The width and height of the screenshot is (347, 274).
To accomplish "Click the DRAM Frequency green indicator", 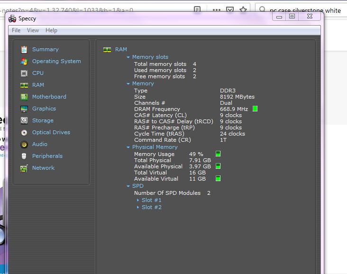I will pyautogui.click(x=255, y=109).
